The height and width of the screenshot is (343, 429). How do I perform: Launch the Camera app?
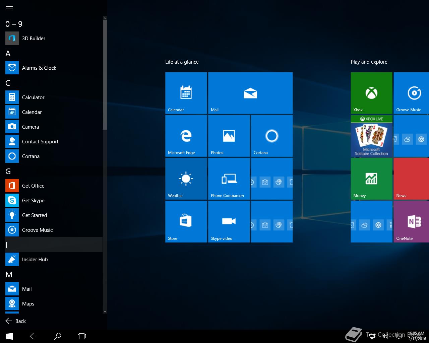click(54, 127)
